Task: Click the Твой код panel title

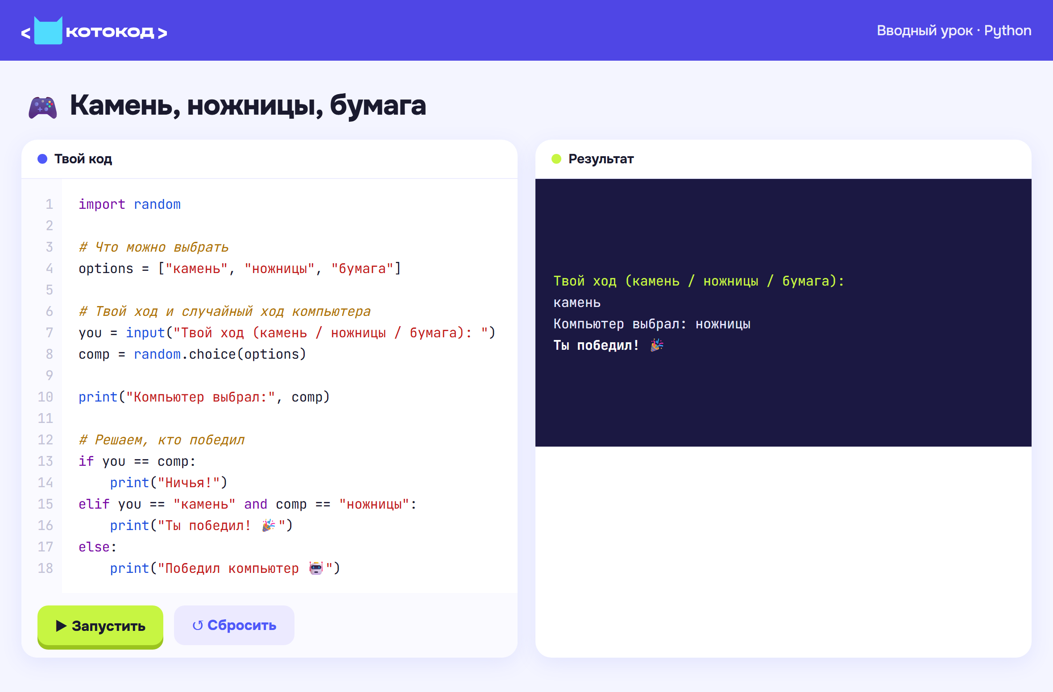Action: [x=83, y=159]
